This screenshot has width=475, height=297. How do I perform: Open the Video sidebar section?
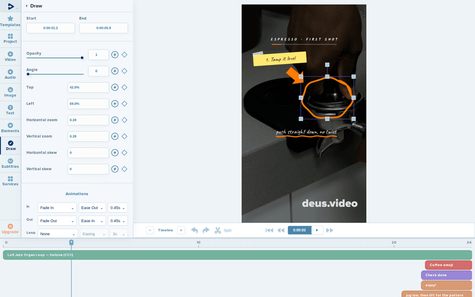click(10, 56)
